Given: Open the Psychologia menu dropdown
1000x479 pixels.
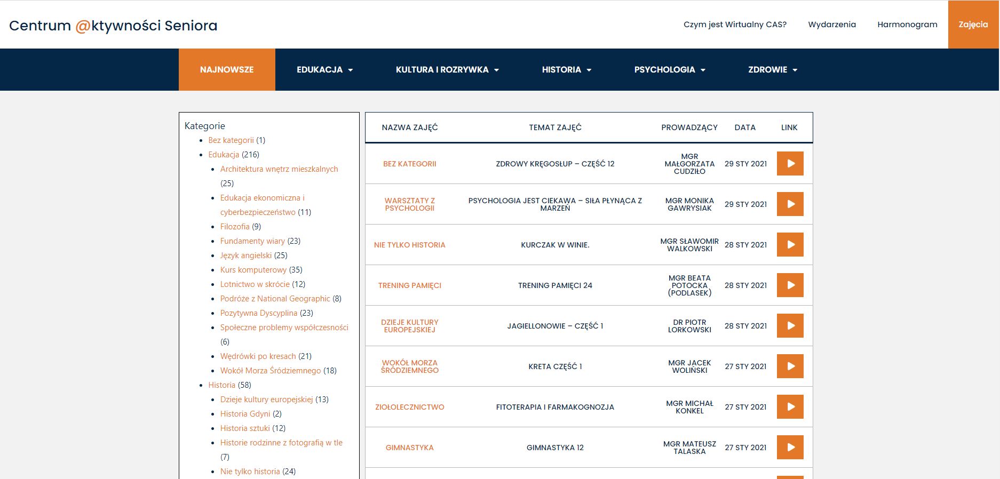Looking at the screenshot, I should pos(669,70).
